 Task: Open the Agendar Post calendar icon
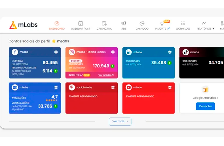pyautogui.click(x=80, y=23)
